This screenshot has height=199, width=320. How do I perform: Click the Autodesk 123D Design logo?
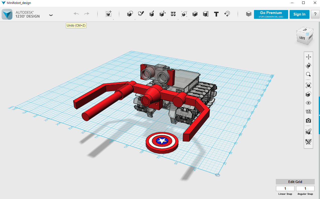tap(7, 14)
